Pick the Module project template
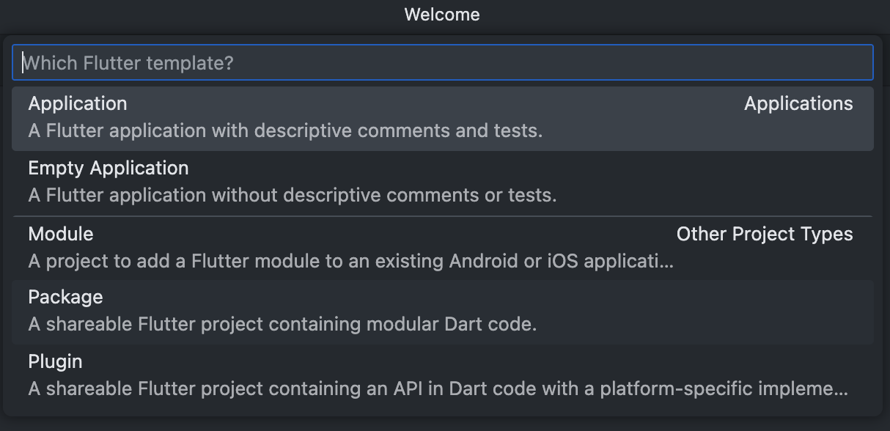890x431 pixels. (x=442, y=248)
